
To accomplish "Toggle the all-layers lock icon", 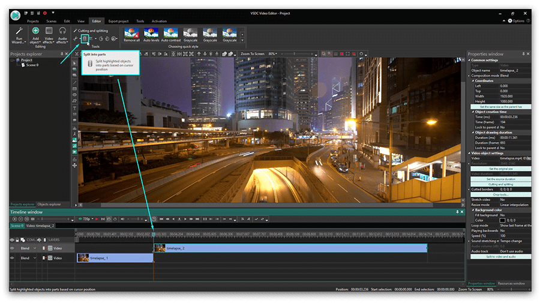I will (17, 240).
